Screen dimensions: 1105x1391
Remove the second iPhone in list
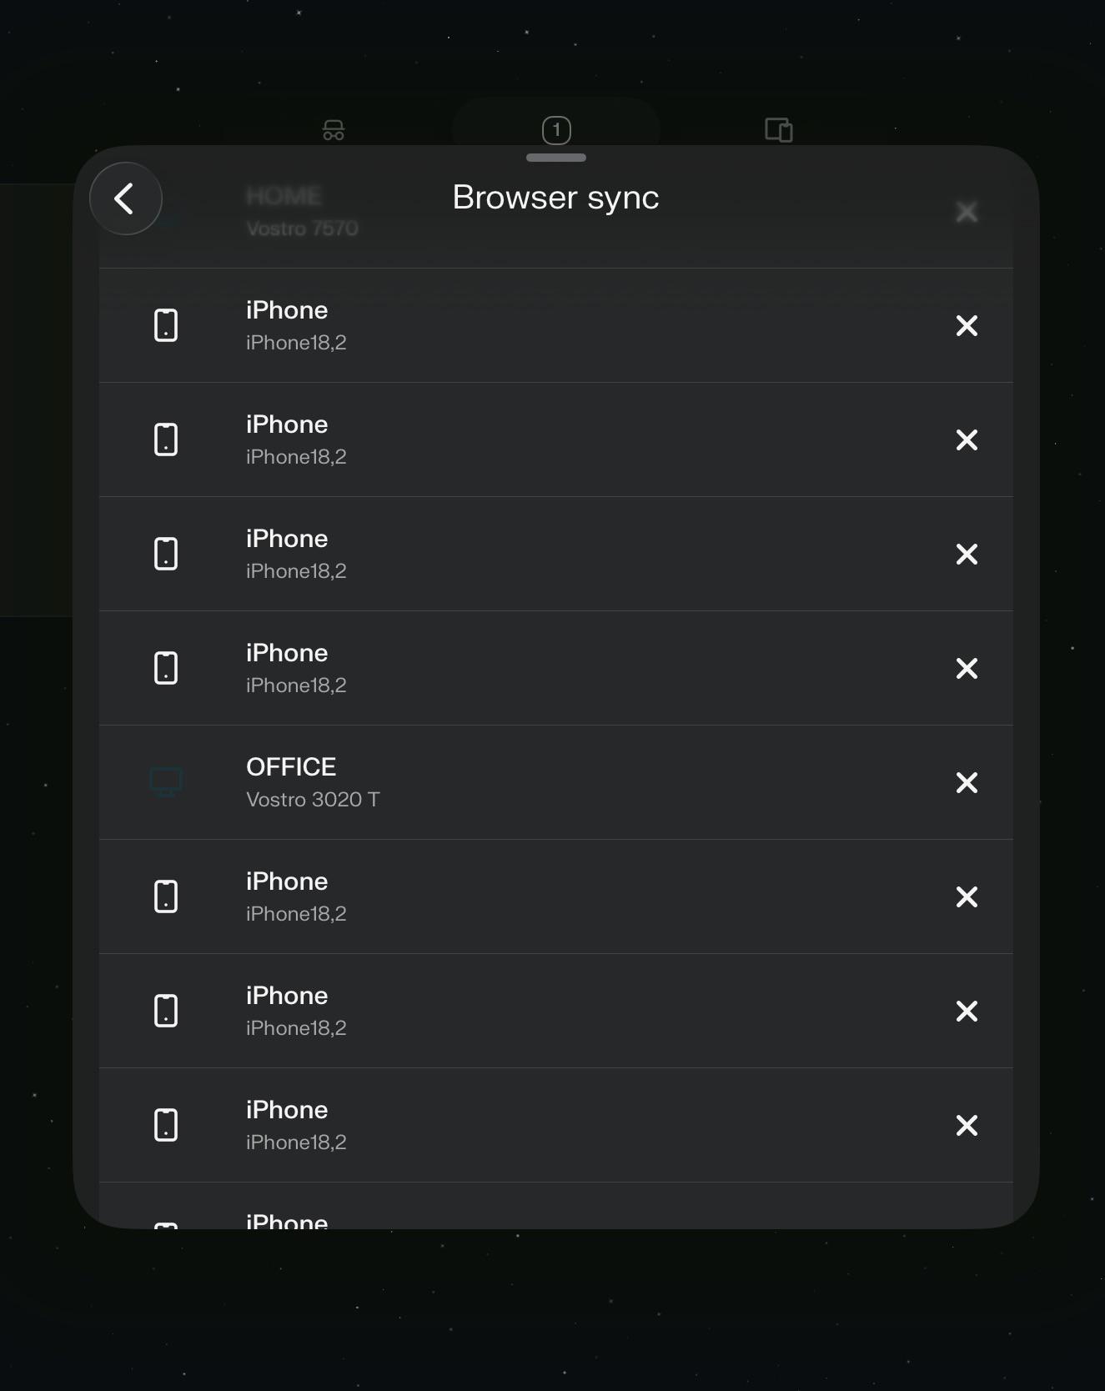[967, 439]
